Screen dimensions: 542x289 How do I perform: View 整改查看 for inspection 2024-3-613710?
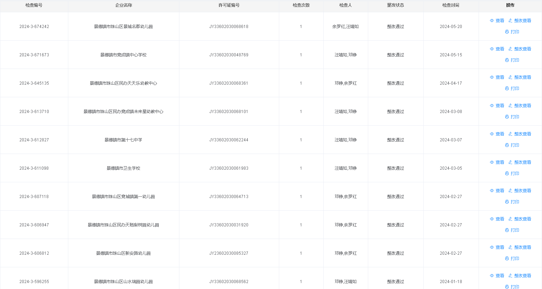[x=522, y=106]
